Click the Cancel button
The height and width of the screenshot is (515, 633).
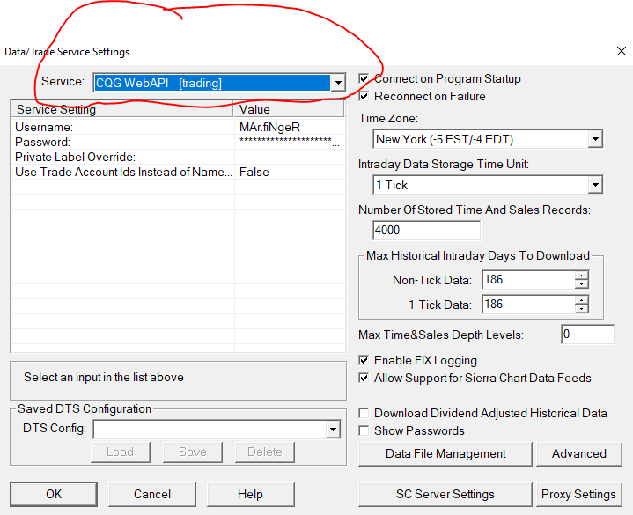coord(152,495)
